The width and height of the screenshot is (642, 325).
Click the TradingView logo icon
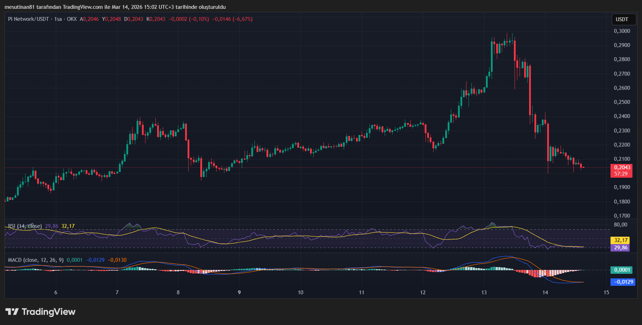pos(12,312)
